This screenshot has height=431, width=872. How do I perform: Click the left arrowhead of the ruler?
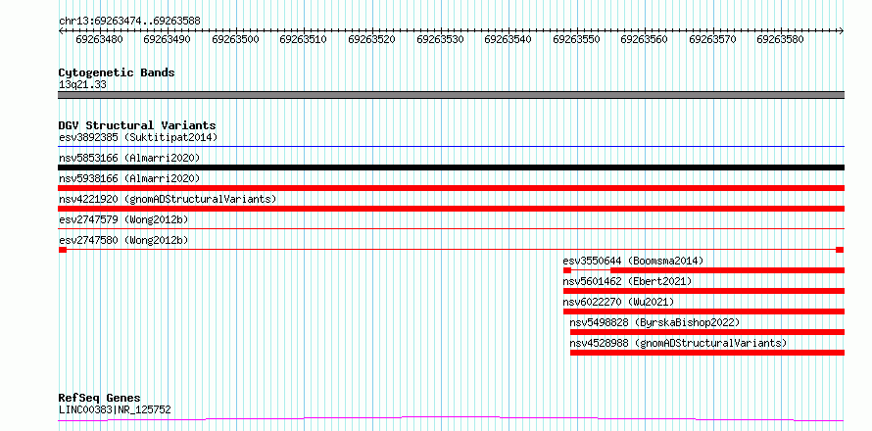[61, 30]
